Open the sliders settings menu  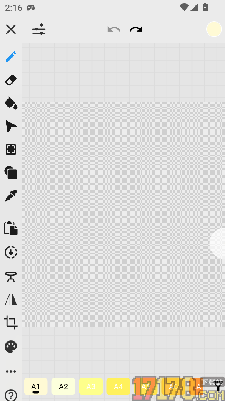point(39,29)
